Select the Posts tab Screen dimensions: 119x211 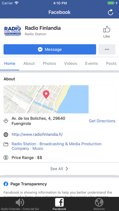111,64
